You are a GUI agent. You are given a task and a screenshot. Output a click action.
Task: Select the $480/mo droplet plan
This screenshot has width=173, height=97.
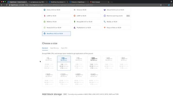[79, 79]
